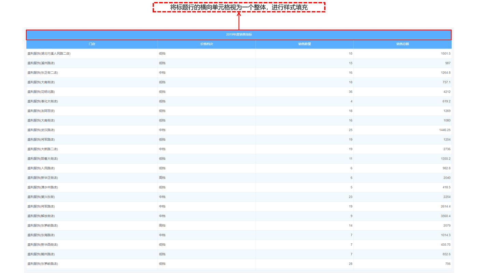
Task: Click the 销售总额 column header
Action: [403, 44]
